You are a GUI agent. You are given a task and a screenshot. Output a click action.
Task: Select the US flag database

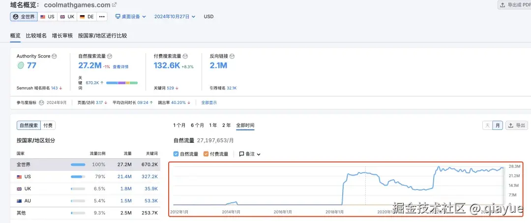(x=47, y=17)
